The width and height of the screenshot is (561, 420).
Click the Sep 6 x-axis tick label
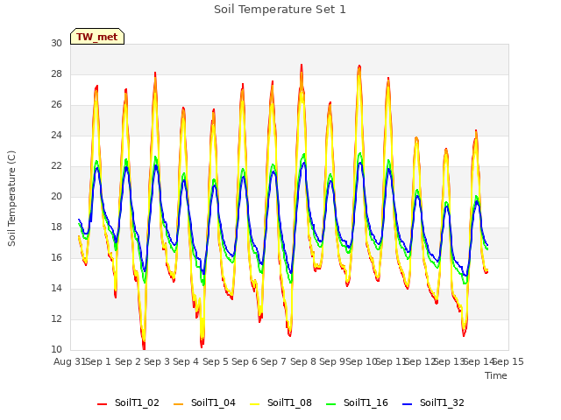click(245, 361)
